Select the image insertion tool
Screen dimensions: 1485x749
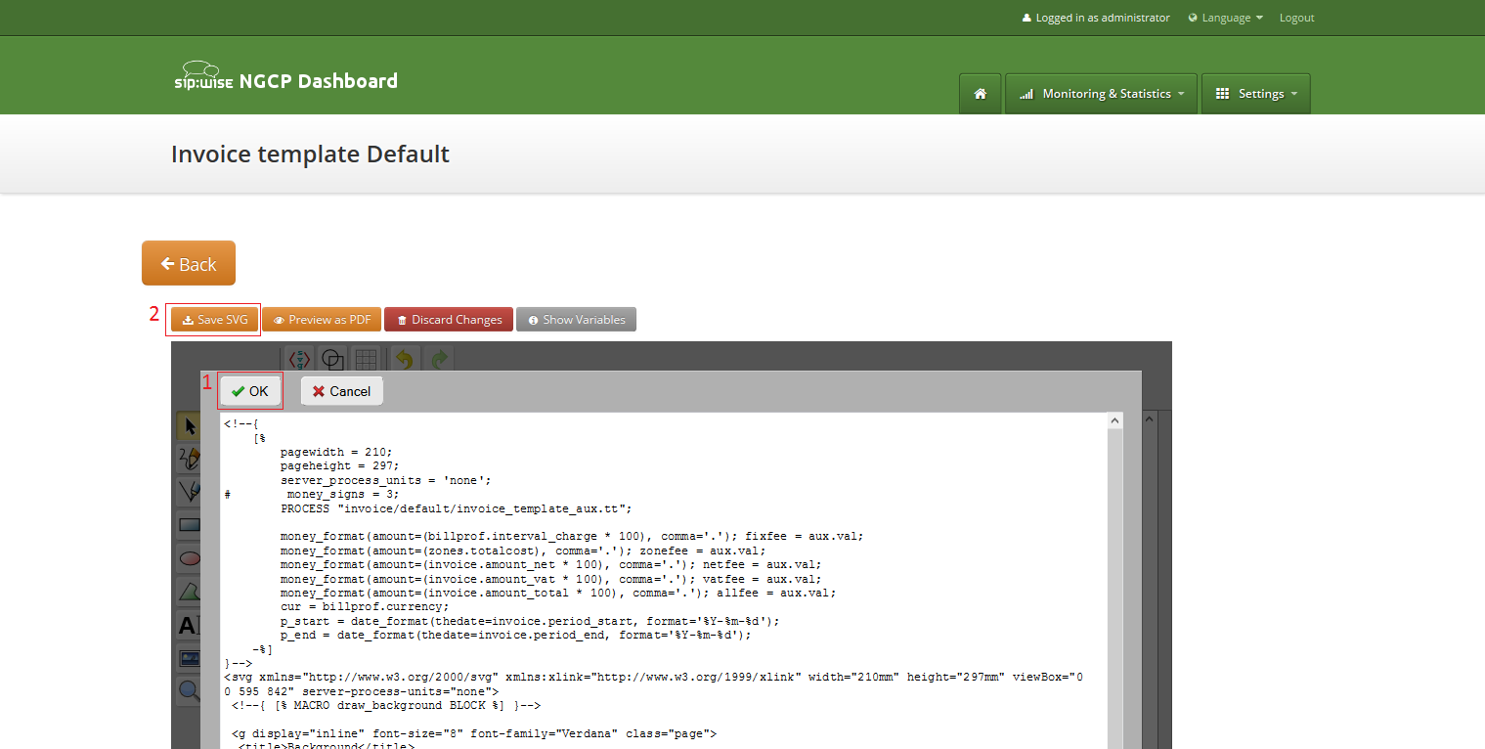click(189, 657)
